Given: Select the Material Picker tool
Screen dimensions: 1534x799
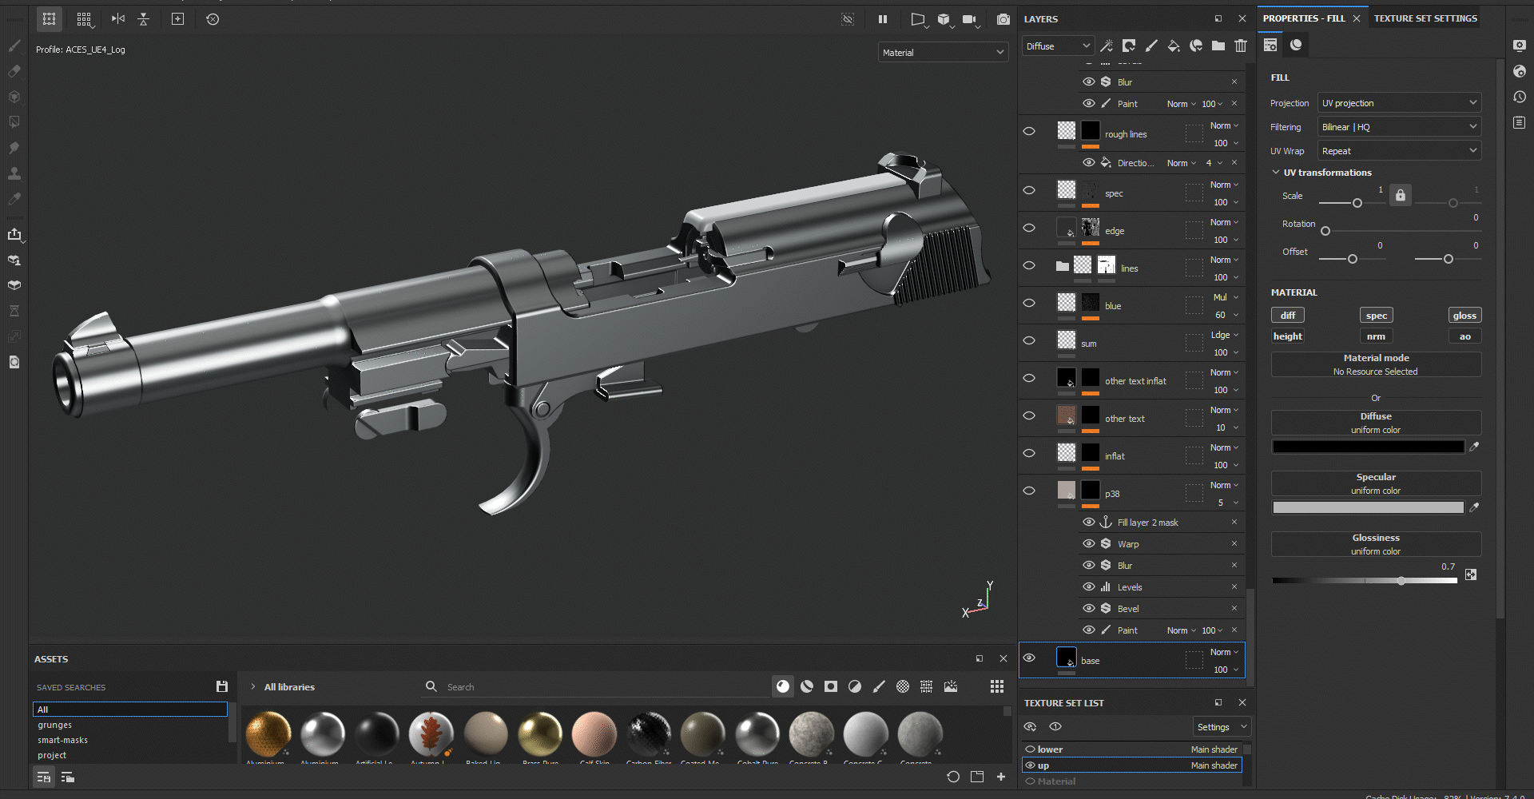Looking at the screenshot, I should coord(14,200).
